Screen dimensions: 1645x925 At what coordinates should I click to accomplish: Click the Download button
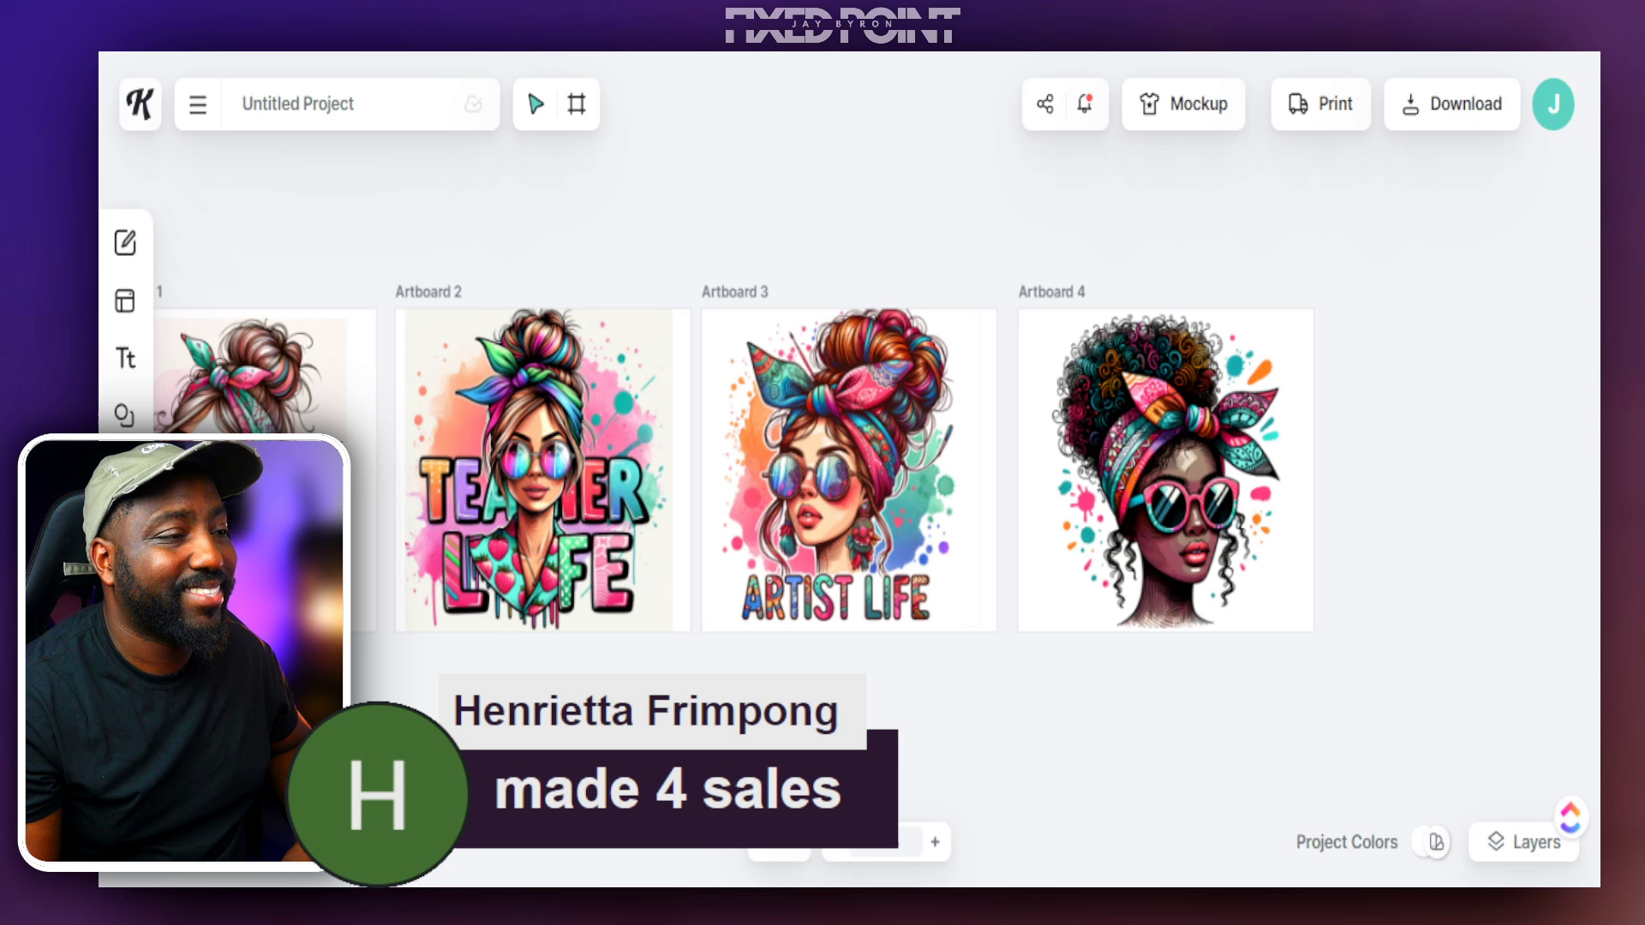[x=1451, y=104]
